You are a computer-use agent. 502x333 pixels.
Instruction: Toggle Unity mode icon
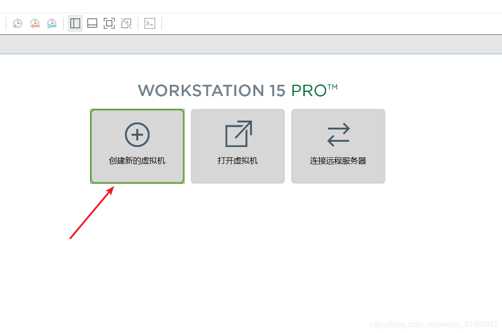pyautogui.click(x=126, y=24)
